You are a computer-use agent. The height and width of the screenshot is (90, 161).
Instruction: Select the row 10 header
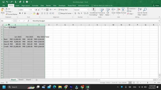[2, 49]
